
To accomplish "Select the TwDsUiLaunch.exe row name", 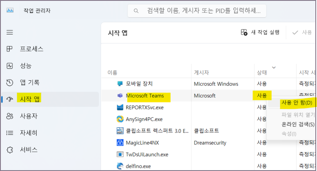I will [x=147, y=155].
